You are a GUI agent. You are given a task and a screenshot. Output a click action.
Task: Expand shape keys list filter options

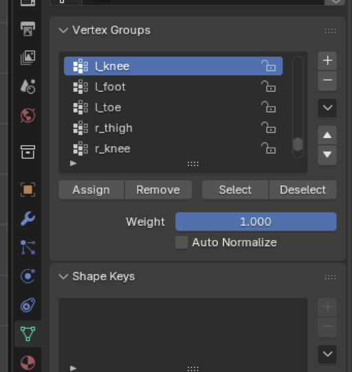[x=73, y=368]
